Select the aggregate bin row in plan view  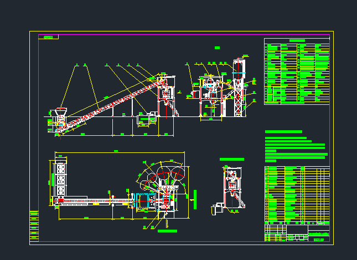[60, 178]
